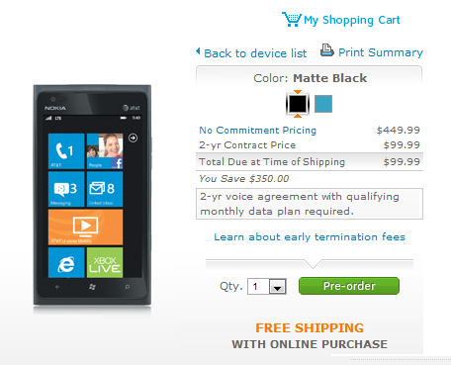Open the shopping cart icon
The height and width of the screenshot is (365, 451).
click(x=292, y=19)
